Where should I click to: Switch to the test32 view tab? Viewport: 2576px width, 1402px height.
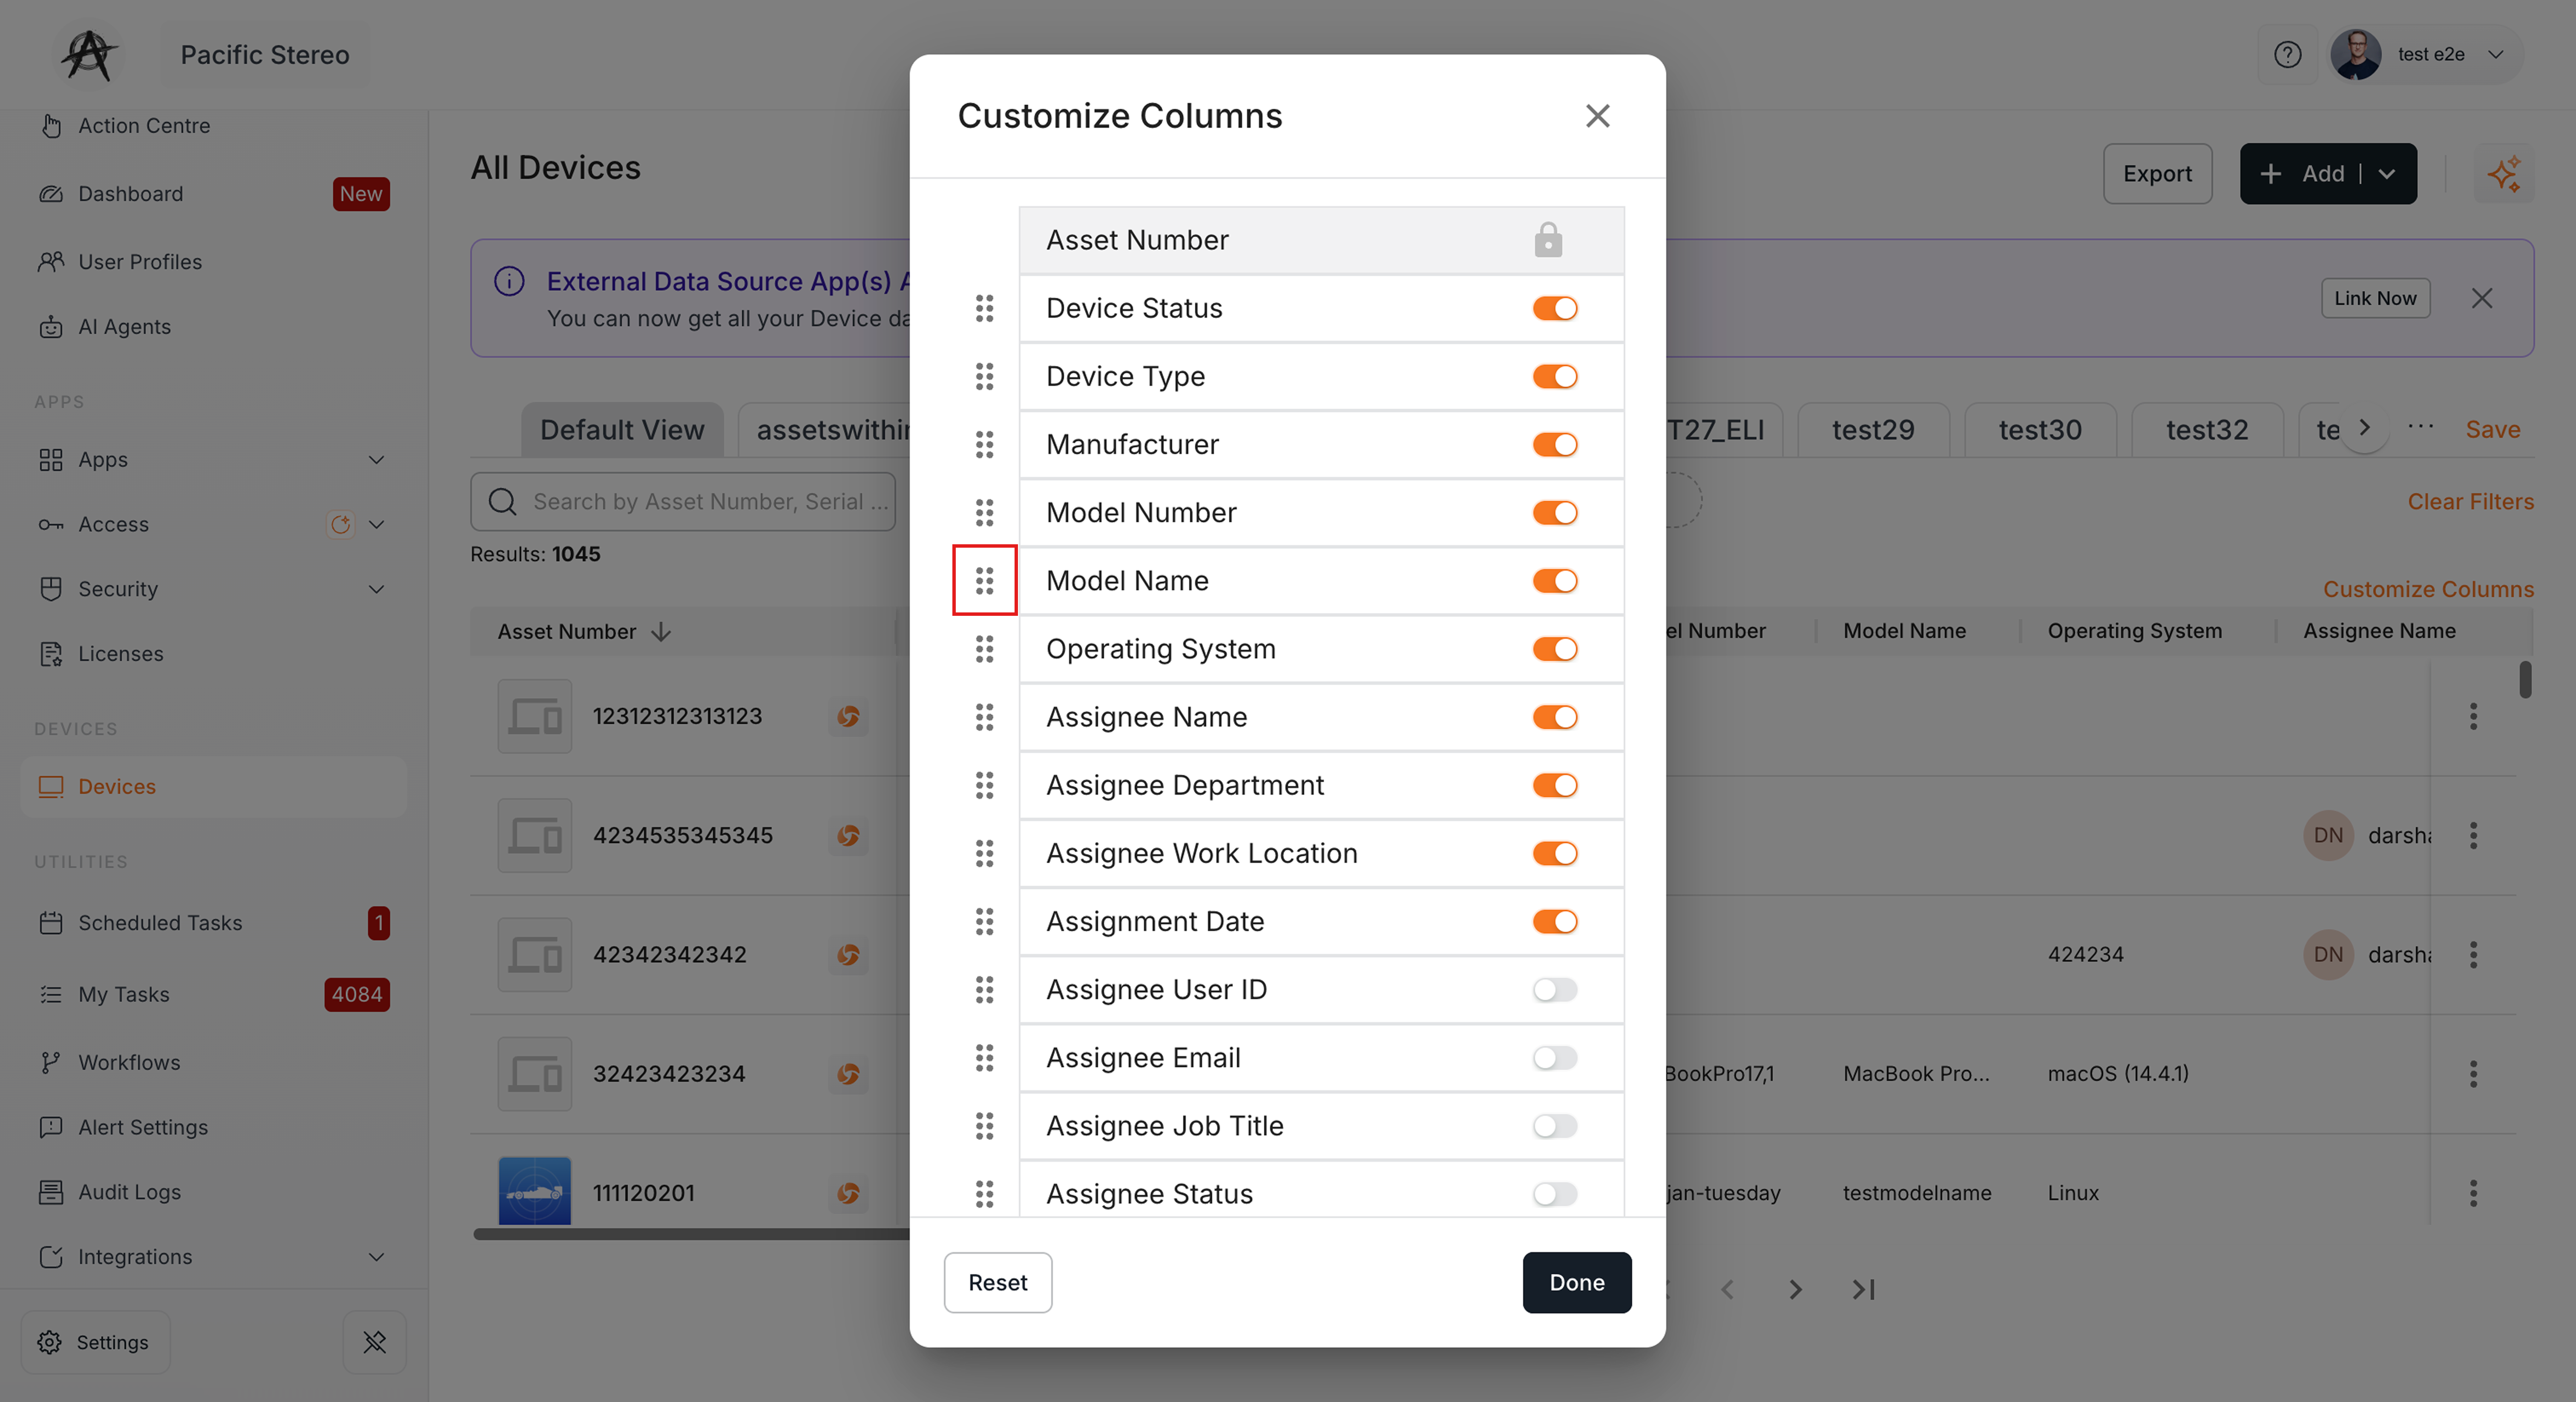2207,430
